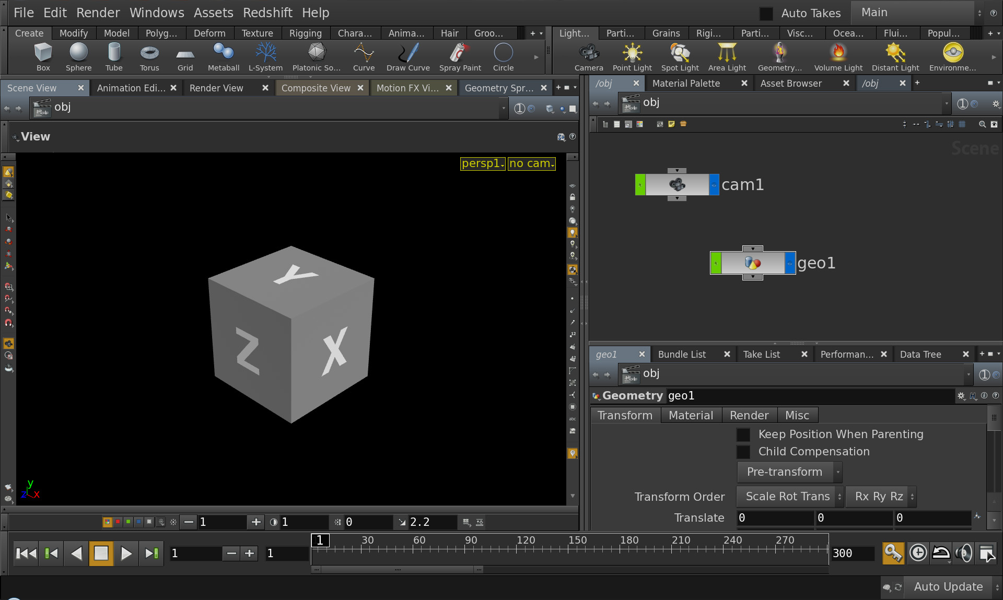1003x600 pixels.
Task: Click the Camera shelf tool
Action: (589, 56)
